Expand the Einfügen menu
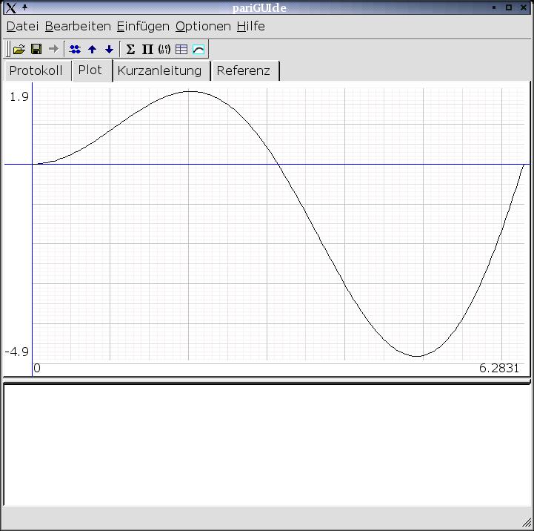 (x=143, y=26)
